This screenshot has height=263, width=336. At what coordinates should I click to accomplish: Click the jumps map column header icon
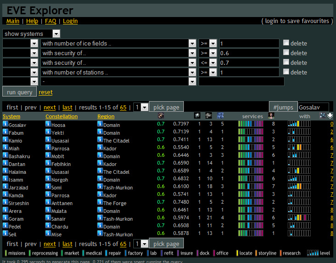323,115
